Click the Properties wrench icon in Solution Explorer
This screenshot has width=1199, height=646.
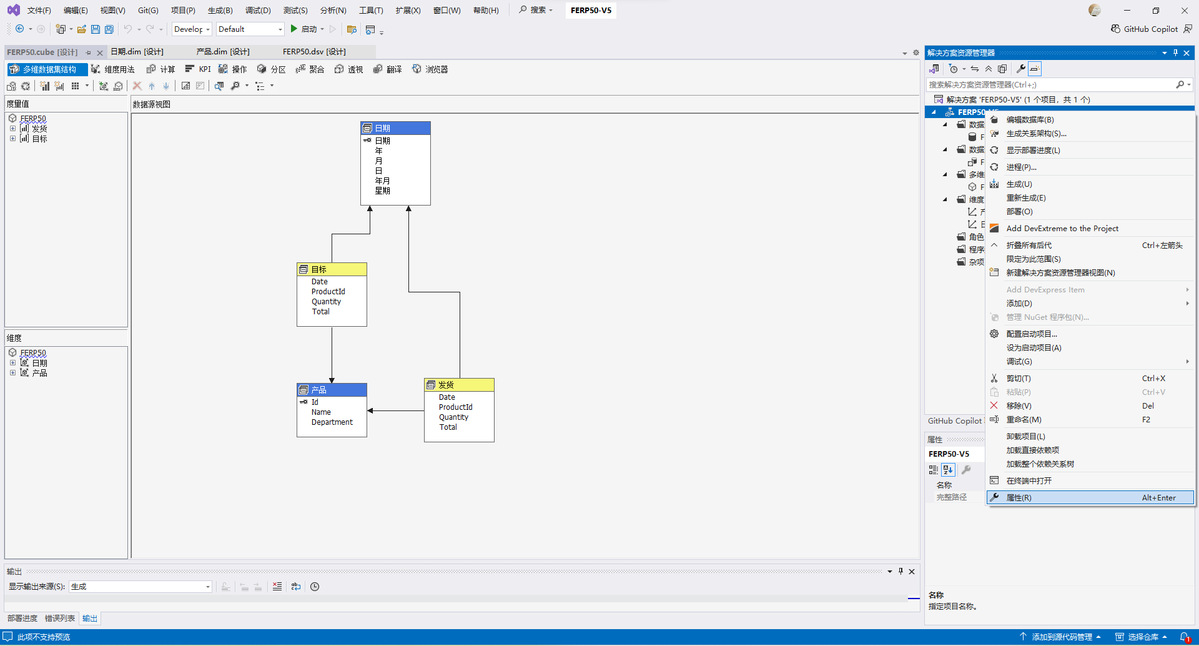coord(1020,69)
